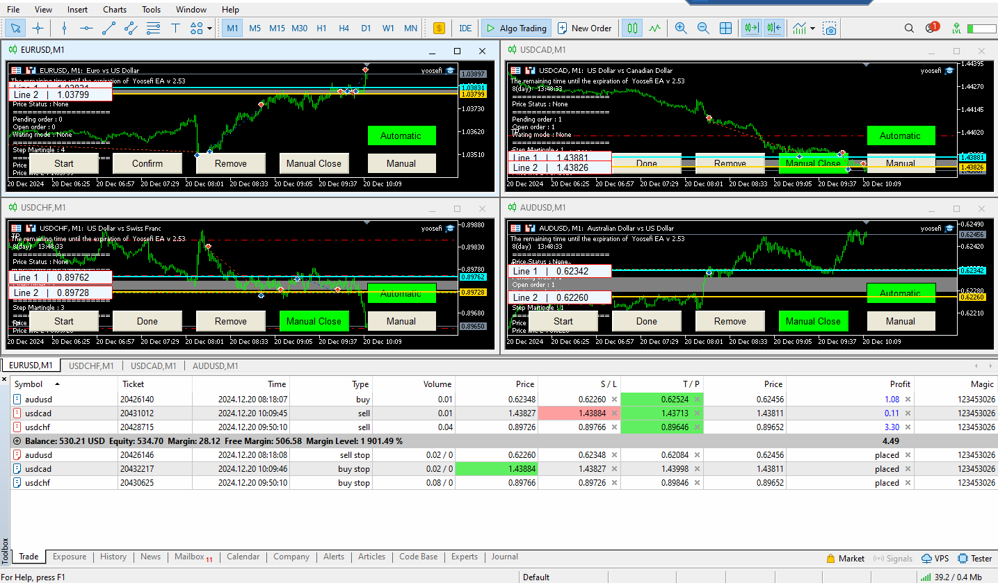Choose the text label tool

pos(175,28)
